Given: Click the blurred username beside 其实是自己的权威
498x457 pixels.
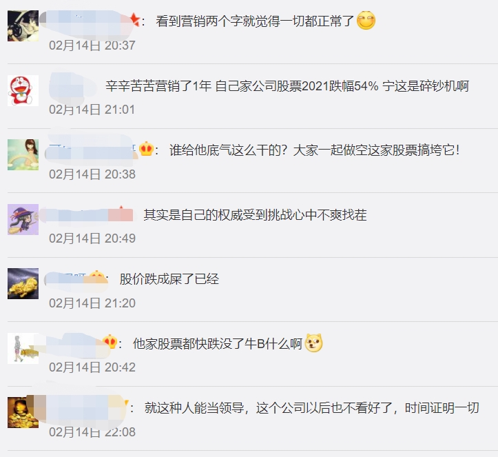Looking at the screenshot, I should (x=87, y=215).
